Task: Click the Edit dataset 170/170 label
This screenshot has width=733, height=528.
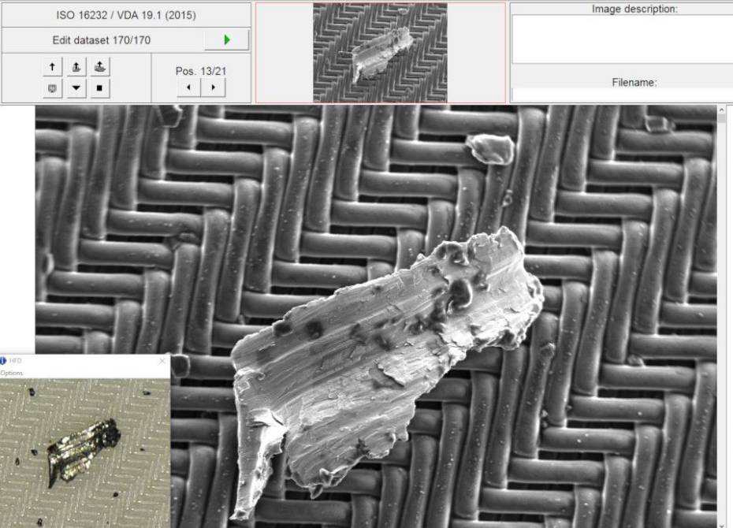Action: (102, 39)
